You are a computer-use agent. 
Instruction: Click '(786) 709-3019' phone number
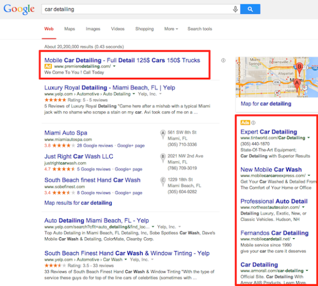182,168
